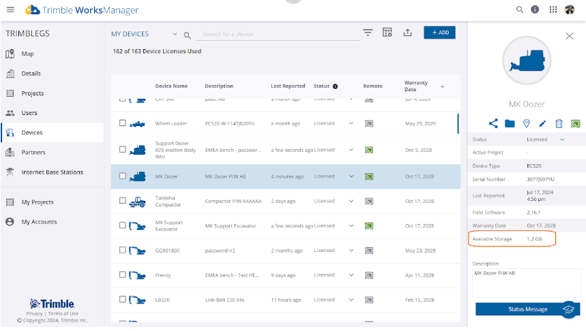Click the share icon in device panel

point(493,123)
